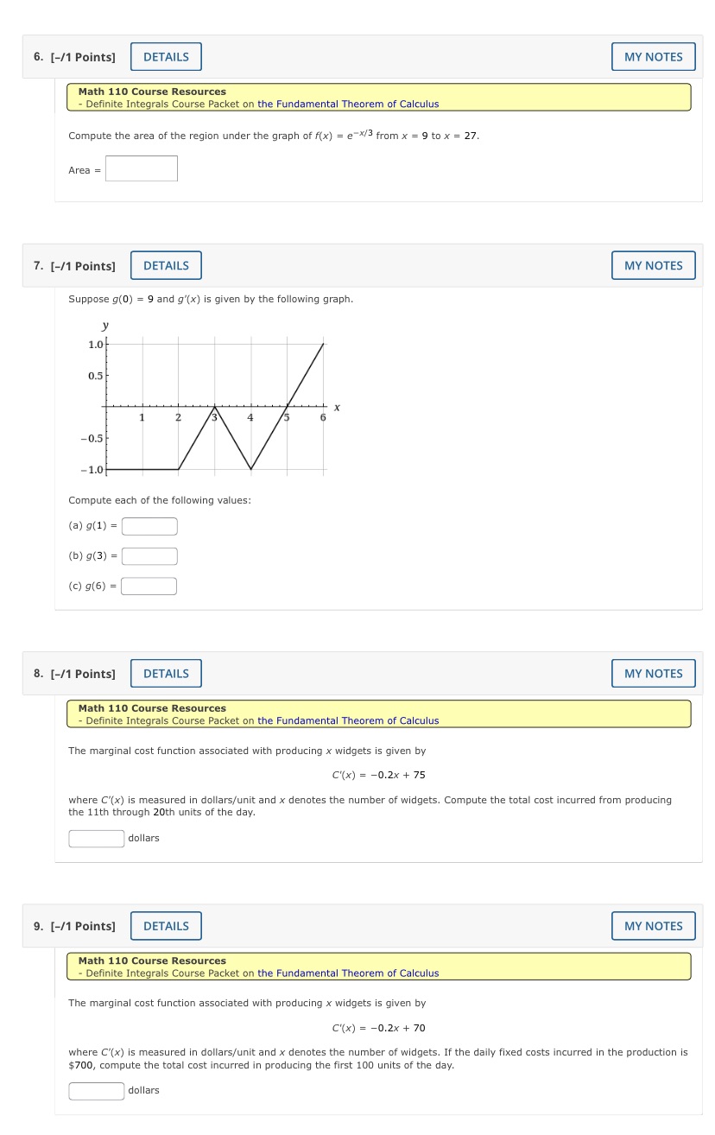Select the g(3) answer field
This screenshot has height=1135, width=715.
[x=149, y=555]
